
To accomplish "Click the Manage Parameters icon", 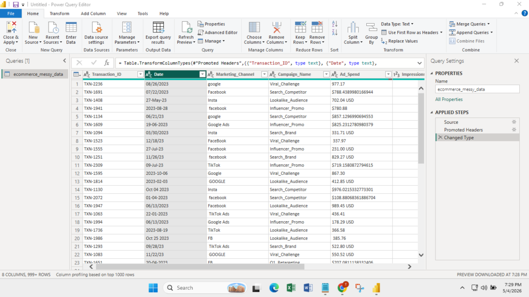I will [127, 28].
